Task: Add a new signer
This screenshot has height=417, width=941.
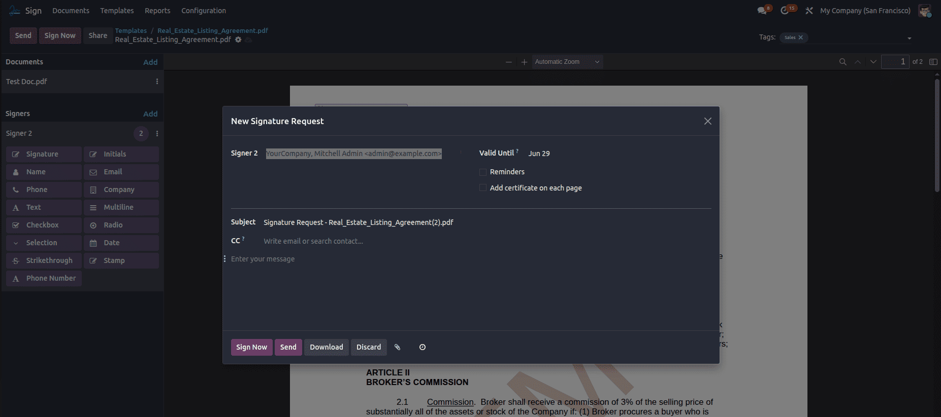Action: [x=150, y=114]
